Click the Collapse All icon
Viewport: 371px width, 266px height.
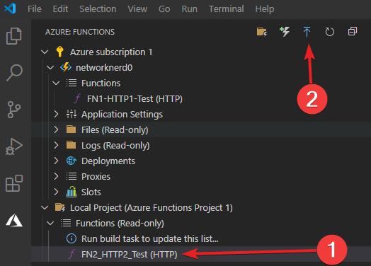point(353,31)
